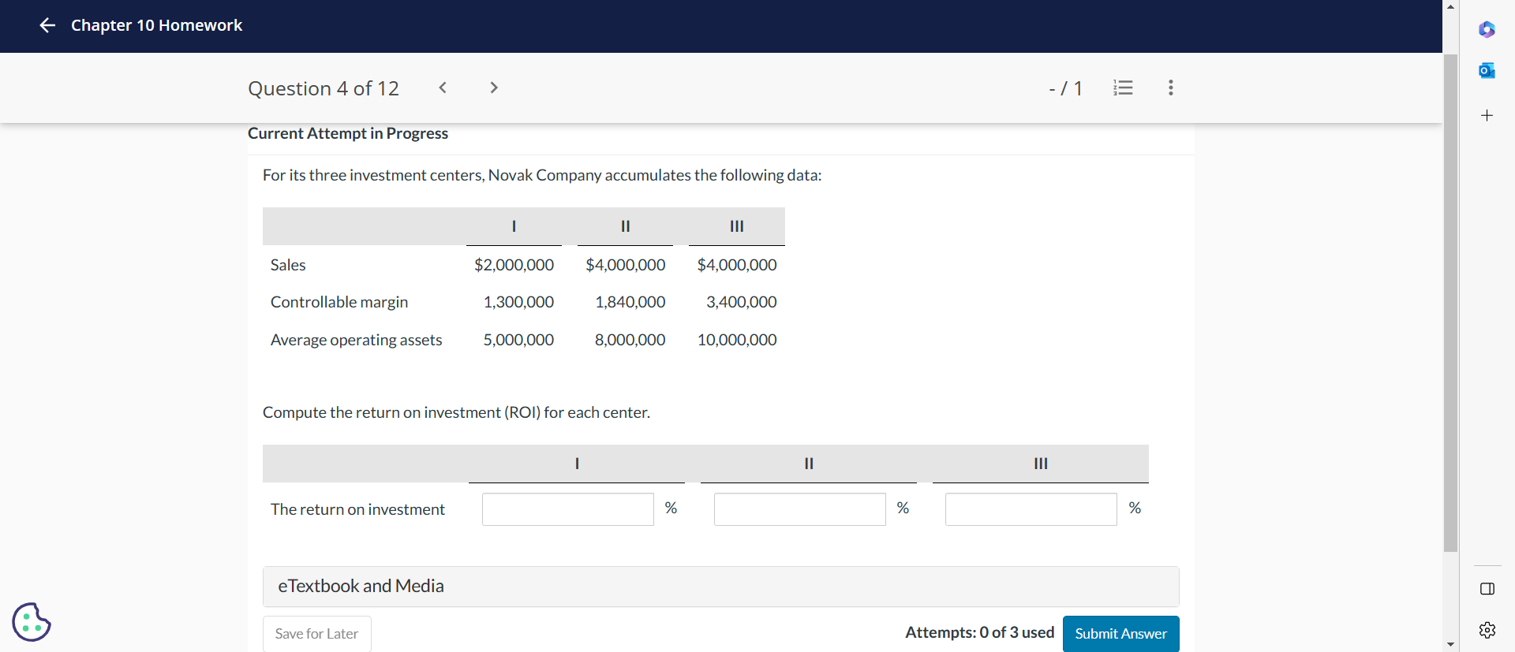Toggle the sidebar layout panel icon
1515x652 pixels.
[x=1487, y=589]
